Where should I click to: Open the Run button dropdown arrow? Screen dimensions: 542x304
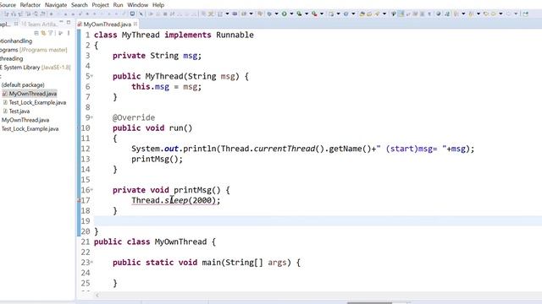(x=291, y=14)
